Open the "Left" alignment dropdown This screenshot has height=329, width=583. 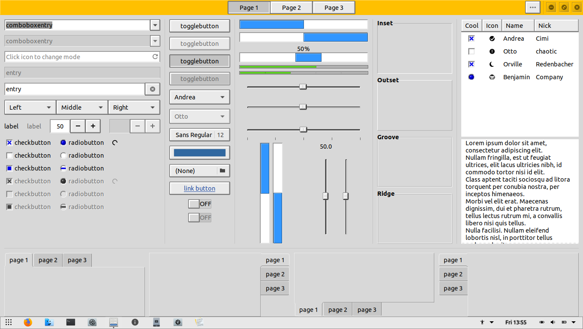30,107
